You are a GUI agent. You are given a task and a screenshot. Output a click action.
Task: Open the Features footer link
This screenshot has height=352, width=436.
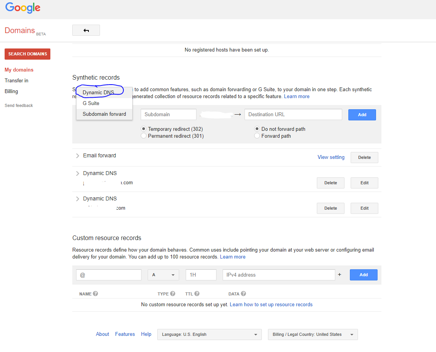tap(125, 334)
